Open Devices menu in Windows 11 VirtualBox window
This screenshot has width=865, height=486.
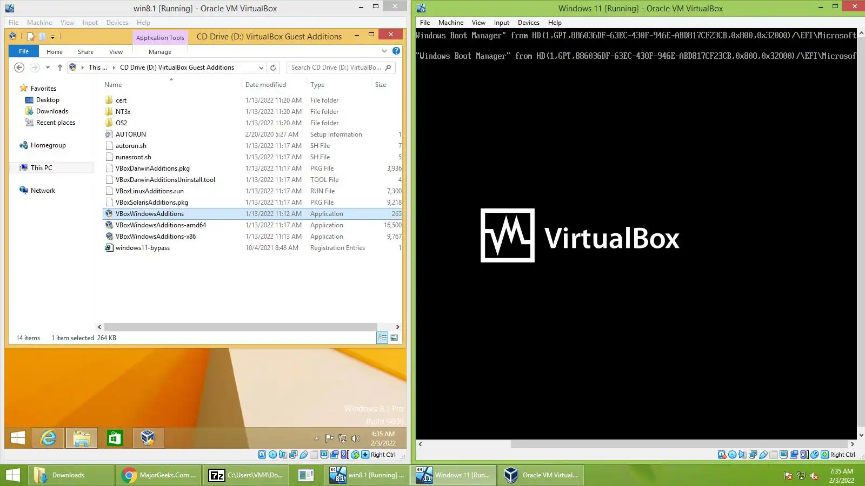point(528,23)
